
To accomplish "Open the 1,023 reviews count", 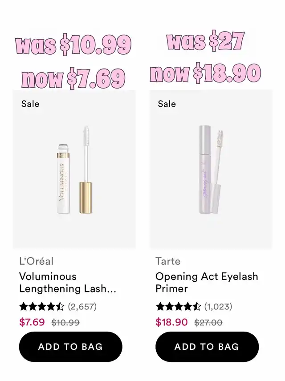I will click(x=218, y=306).
